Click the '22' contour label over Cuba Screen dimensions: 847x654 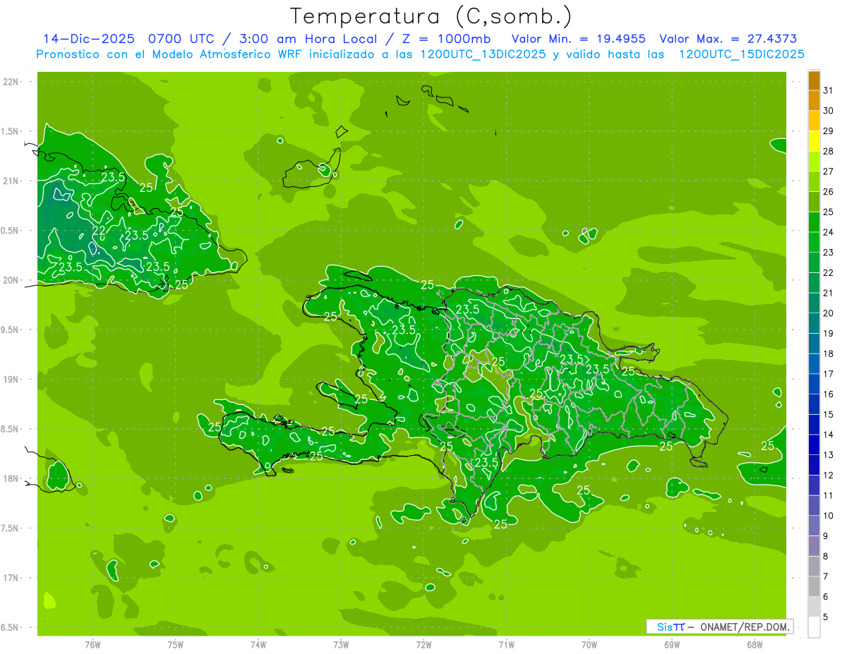[x=99, y=231]
